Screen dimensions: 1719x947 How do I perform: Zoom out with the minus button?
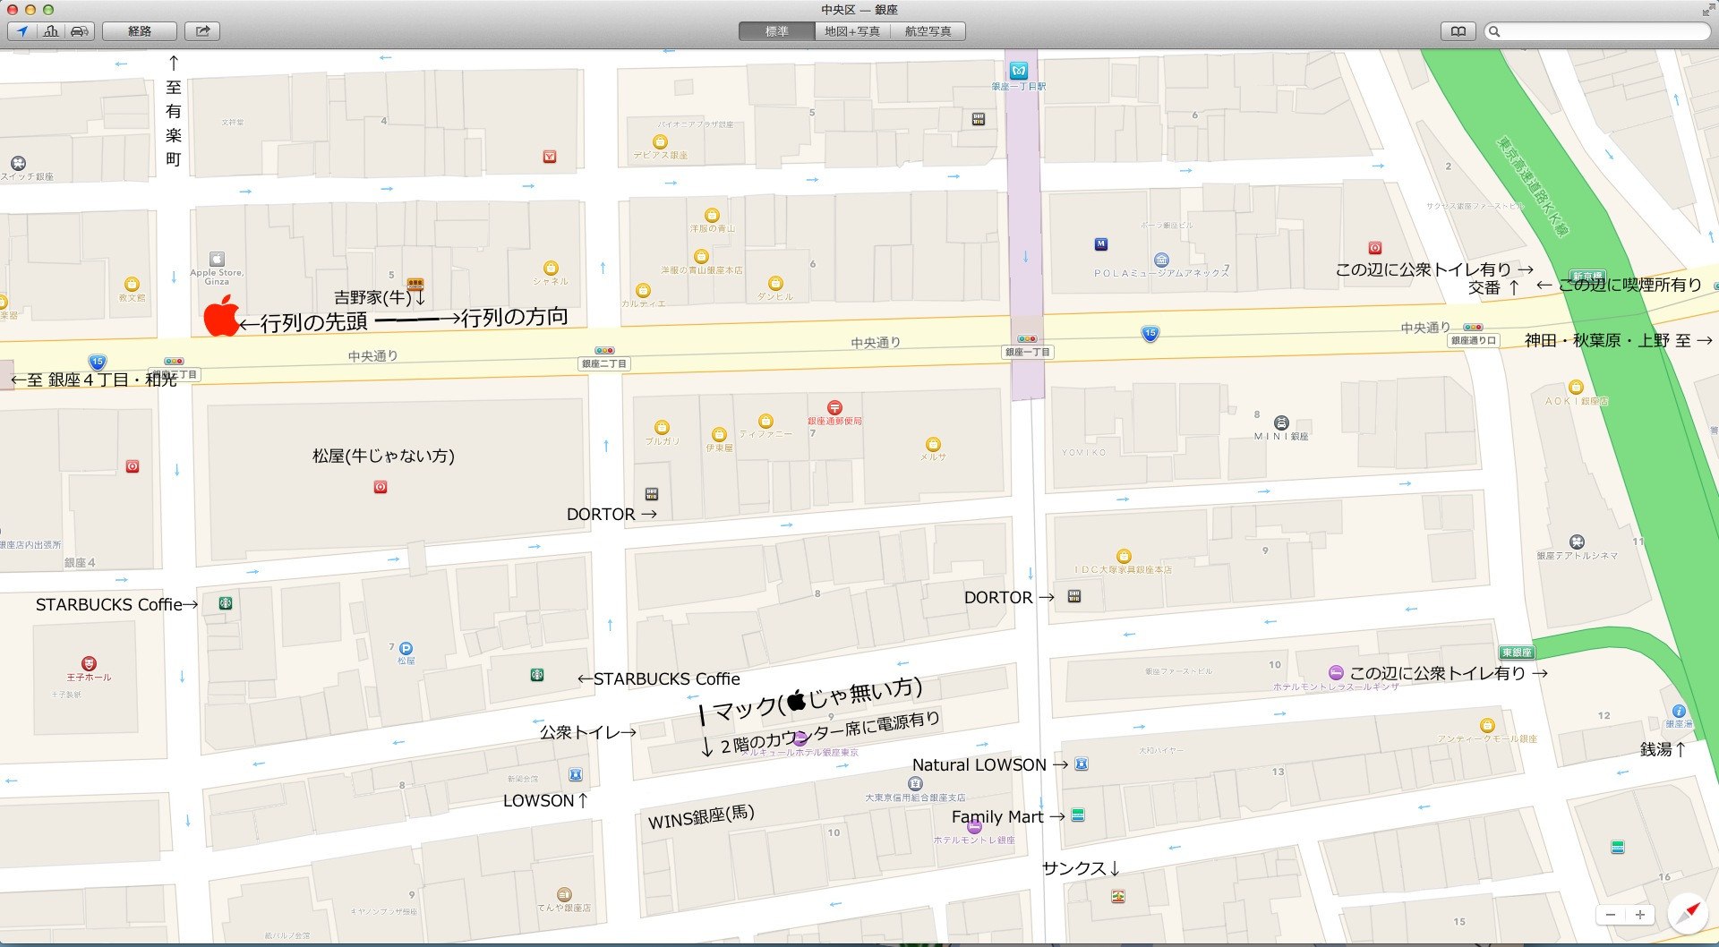coord(1611,915)
